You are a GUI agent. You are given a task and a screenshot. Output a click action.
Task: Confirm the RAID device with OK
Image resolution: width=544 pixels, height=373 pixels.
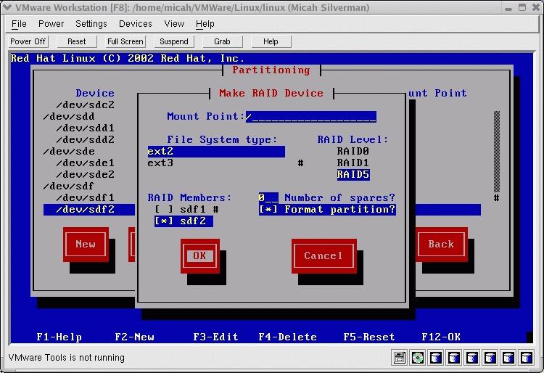pyautogui.click(x=199, y=255)
